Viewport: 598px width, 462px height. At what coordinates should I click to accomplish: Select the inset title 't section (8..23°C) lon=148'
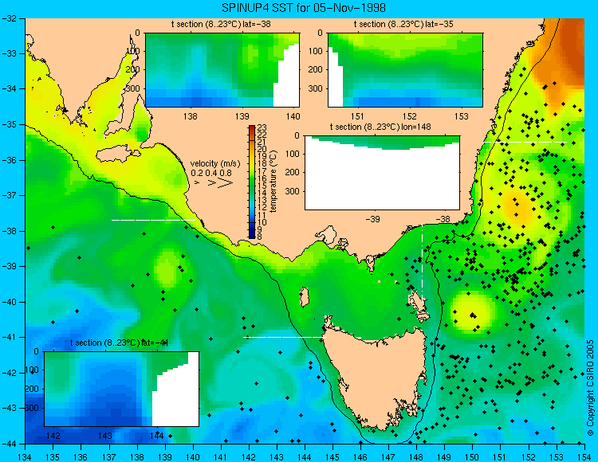coord(380,127)
